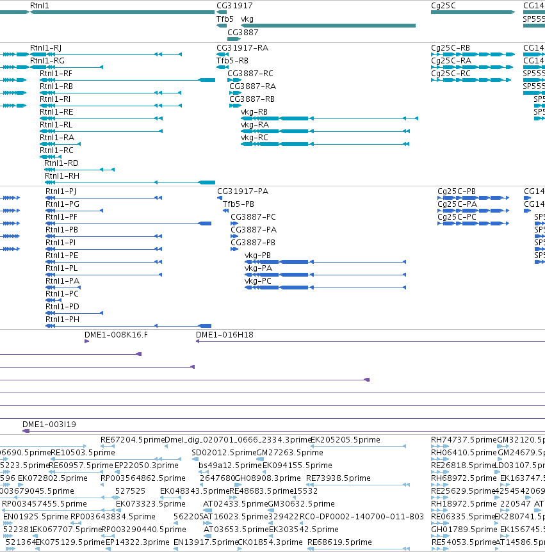545x552 pixels.
Task: Select protein Rtnl1-PA label
Action: pos(63,281)
